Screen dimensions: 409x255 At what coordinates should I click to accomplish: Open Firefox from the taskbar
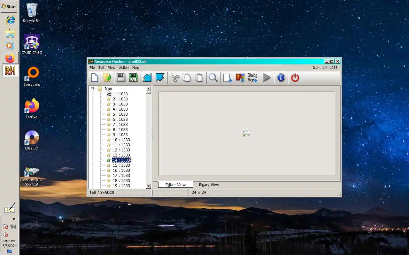10,58
